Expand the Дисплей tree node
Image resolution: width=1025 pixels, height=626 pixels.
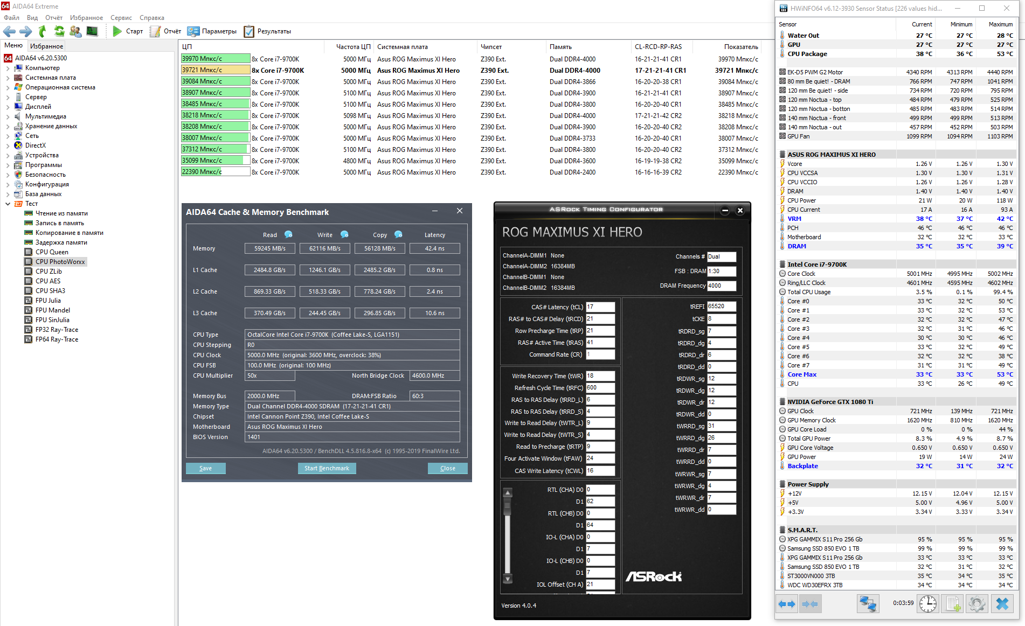point(8,107)
